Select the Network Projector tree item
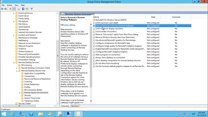 26,46
